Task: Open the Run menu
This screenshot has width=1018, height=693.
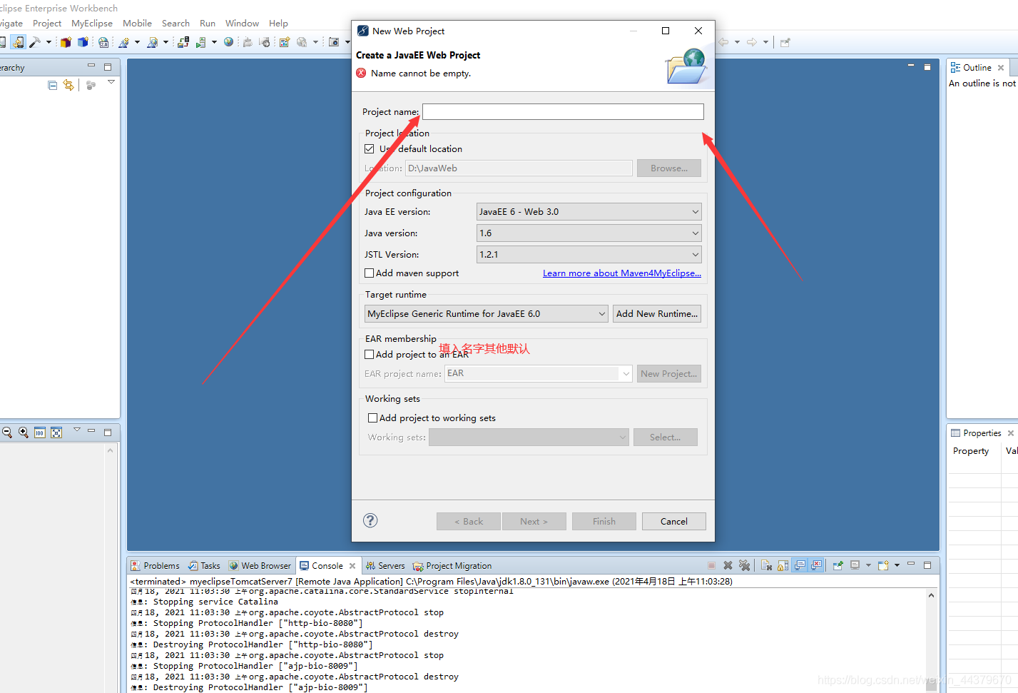Action: (x=208, y=24)
